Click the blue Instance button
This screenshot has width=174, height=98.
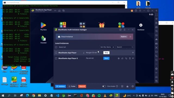click(x=61, y=86)
